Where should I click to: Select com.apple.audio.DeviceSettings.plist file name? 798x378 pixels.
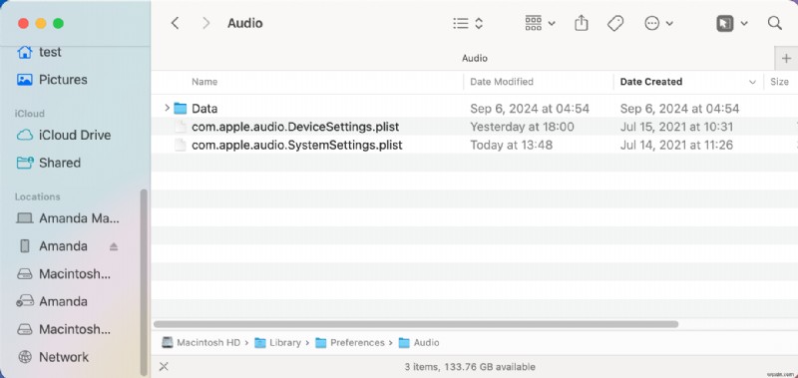(295, 127)
